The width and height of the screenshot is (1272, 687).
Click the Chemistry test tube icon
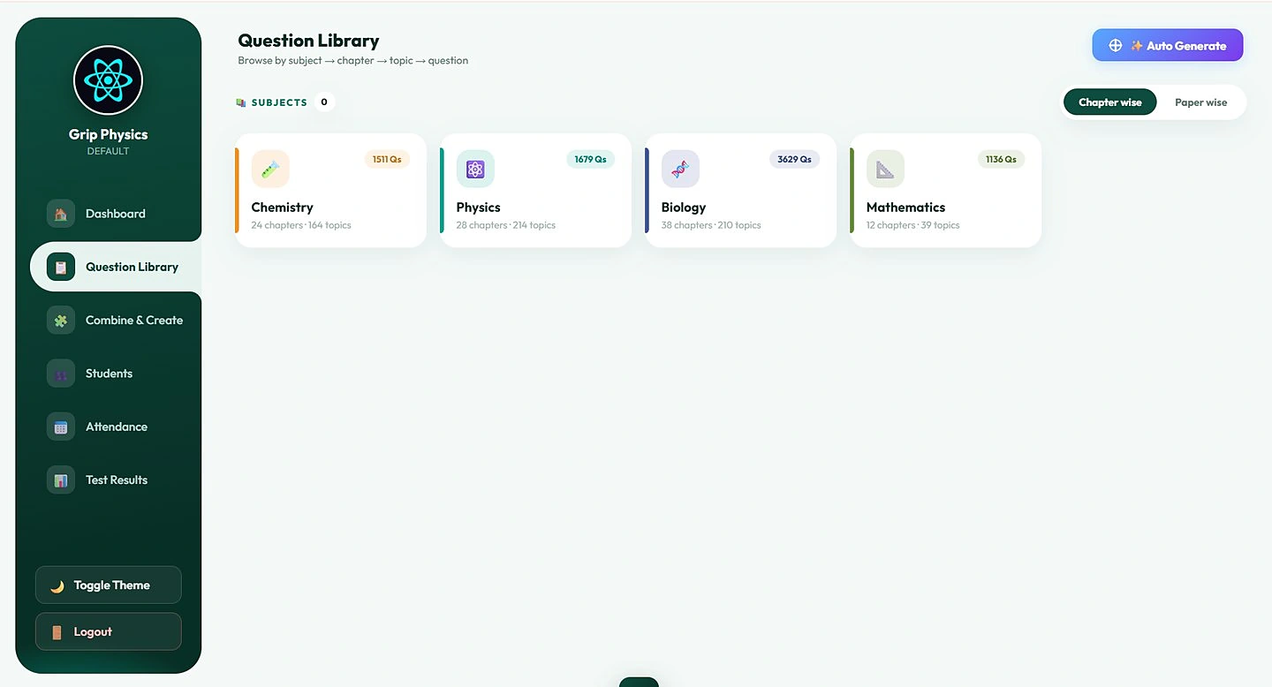[270, 169]
